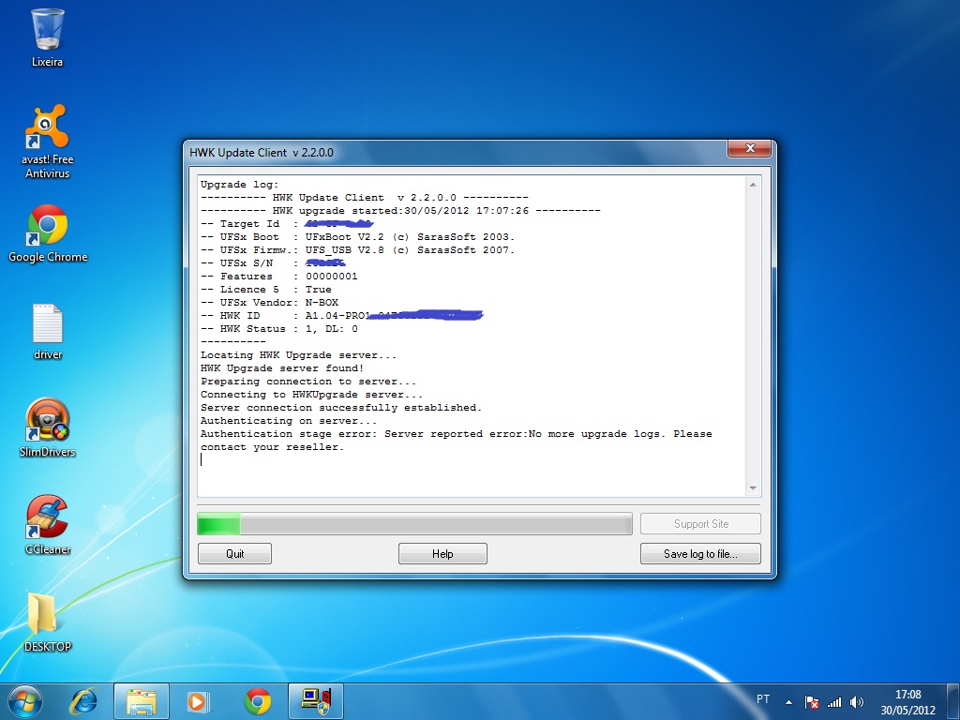Open the volume speaker tray icon
The width and height of the screenshot is (960, 720).
coord(857,701)
